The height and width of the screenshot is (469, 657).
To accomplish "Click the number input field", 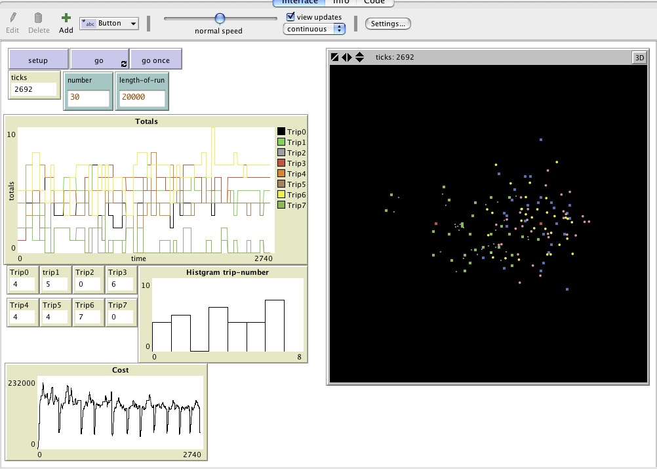I will 89,98.
